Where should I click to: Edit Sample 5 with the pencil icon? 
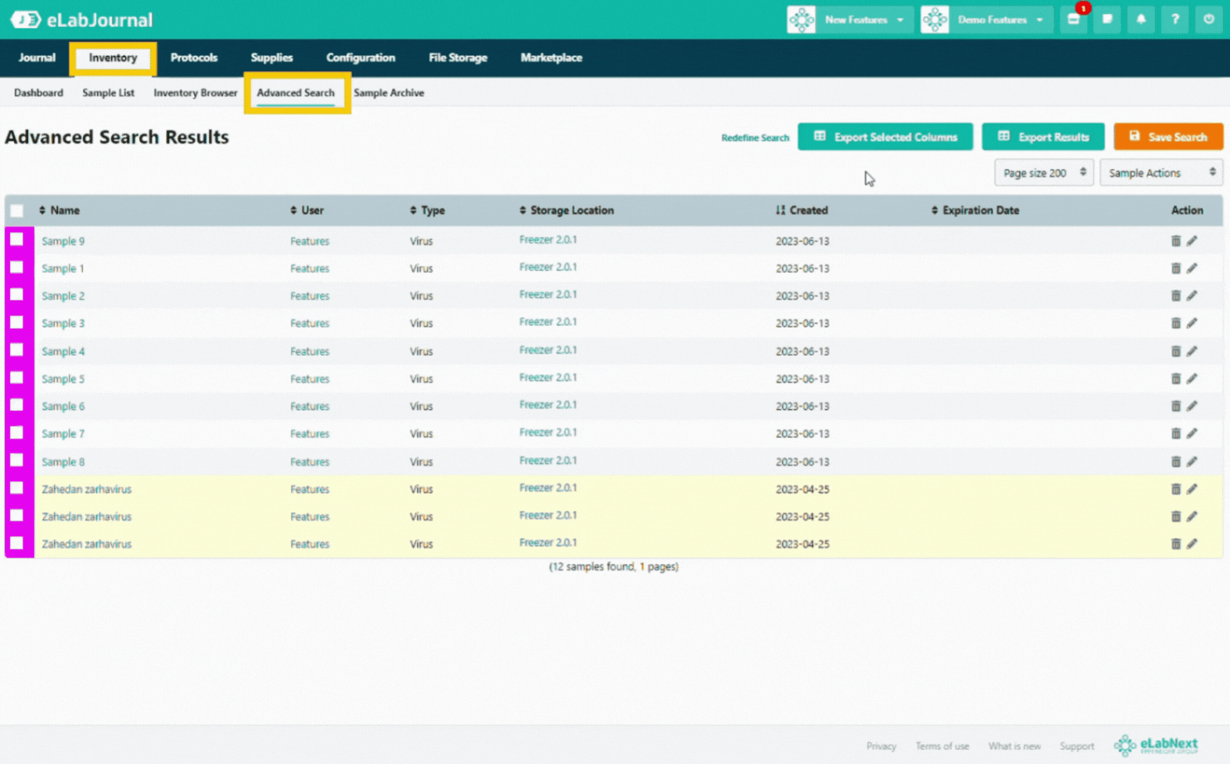click(1192, 378)
